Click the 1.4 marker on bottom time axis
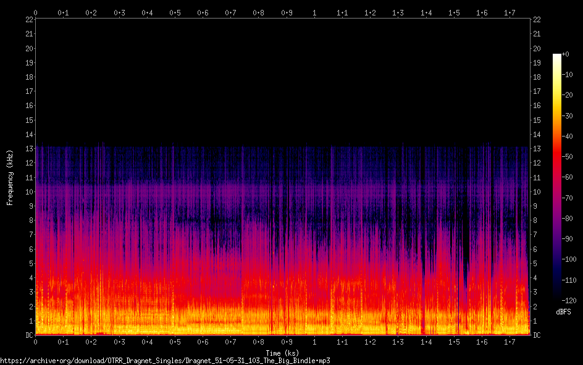The image size is (583, 365). point(426,342)
